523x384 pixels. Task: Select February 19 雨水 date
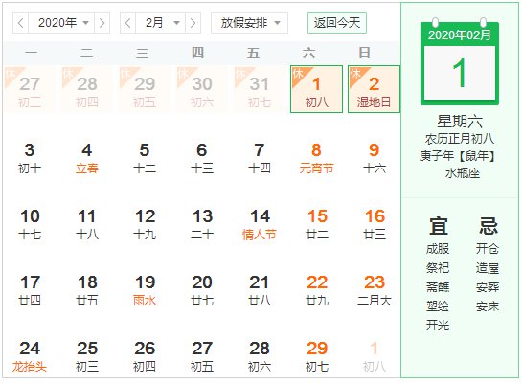pyautogui.click(x=145, y=291)
